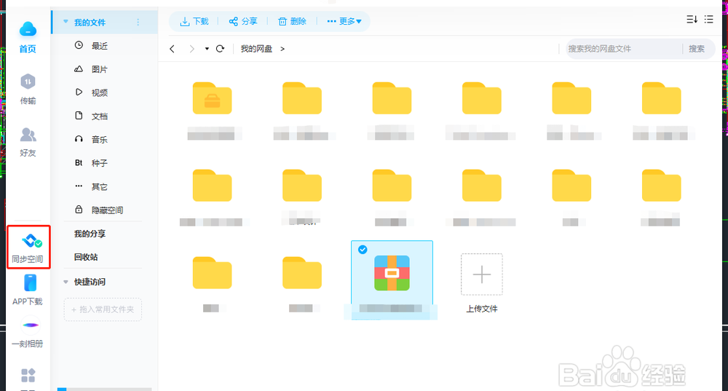Open 我的分享 section
The height and width of the screenshot is (391, 728).
click(x=90, y=234)
